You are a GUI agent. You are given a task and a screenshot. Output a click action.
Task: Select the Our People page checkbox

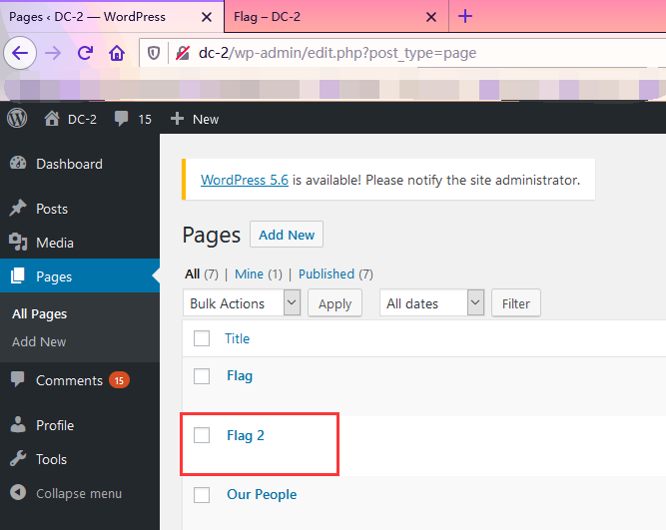(x=202, y=494)
